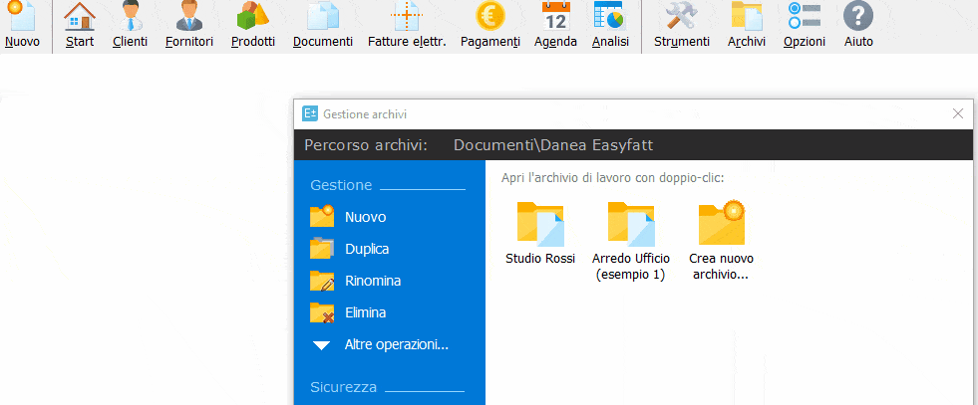Select Arredo Ufficio (esempio 1) archive folder

[x=631, y=224]
